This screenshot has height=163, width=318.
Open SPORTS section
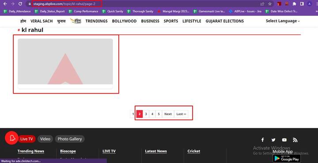pos(171,21)
